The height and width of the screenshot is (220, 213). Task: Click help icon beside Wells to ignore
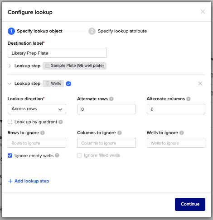182,133
